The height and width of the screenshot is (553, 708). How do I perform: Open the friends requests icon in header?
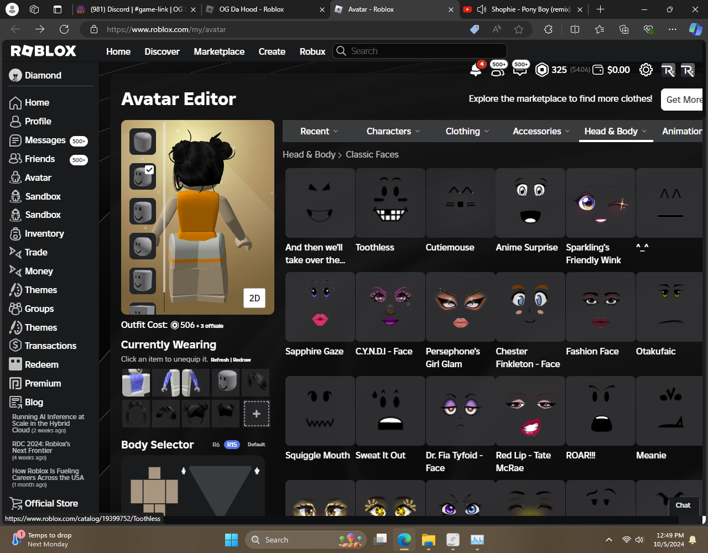tap(497, 70)
